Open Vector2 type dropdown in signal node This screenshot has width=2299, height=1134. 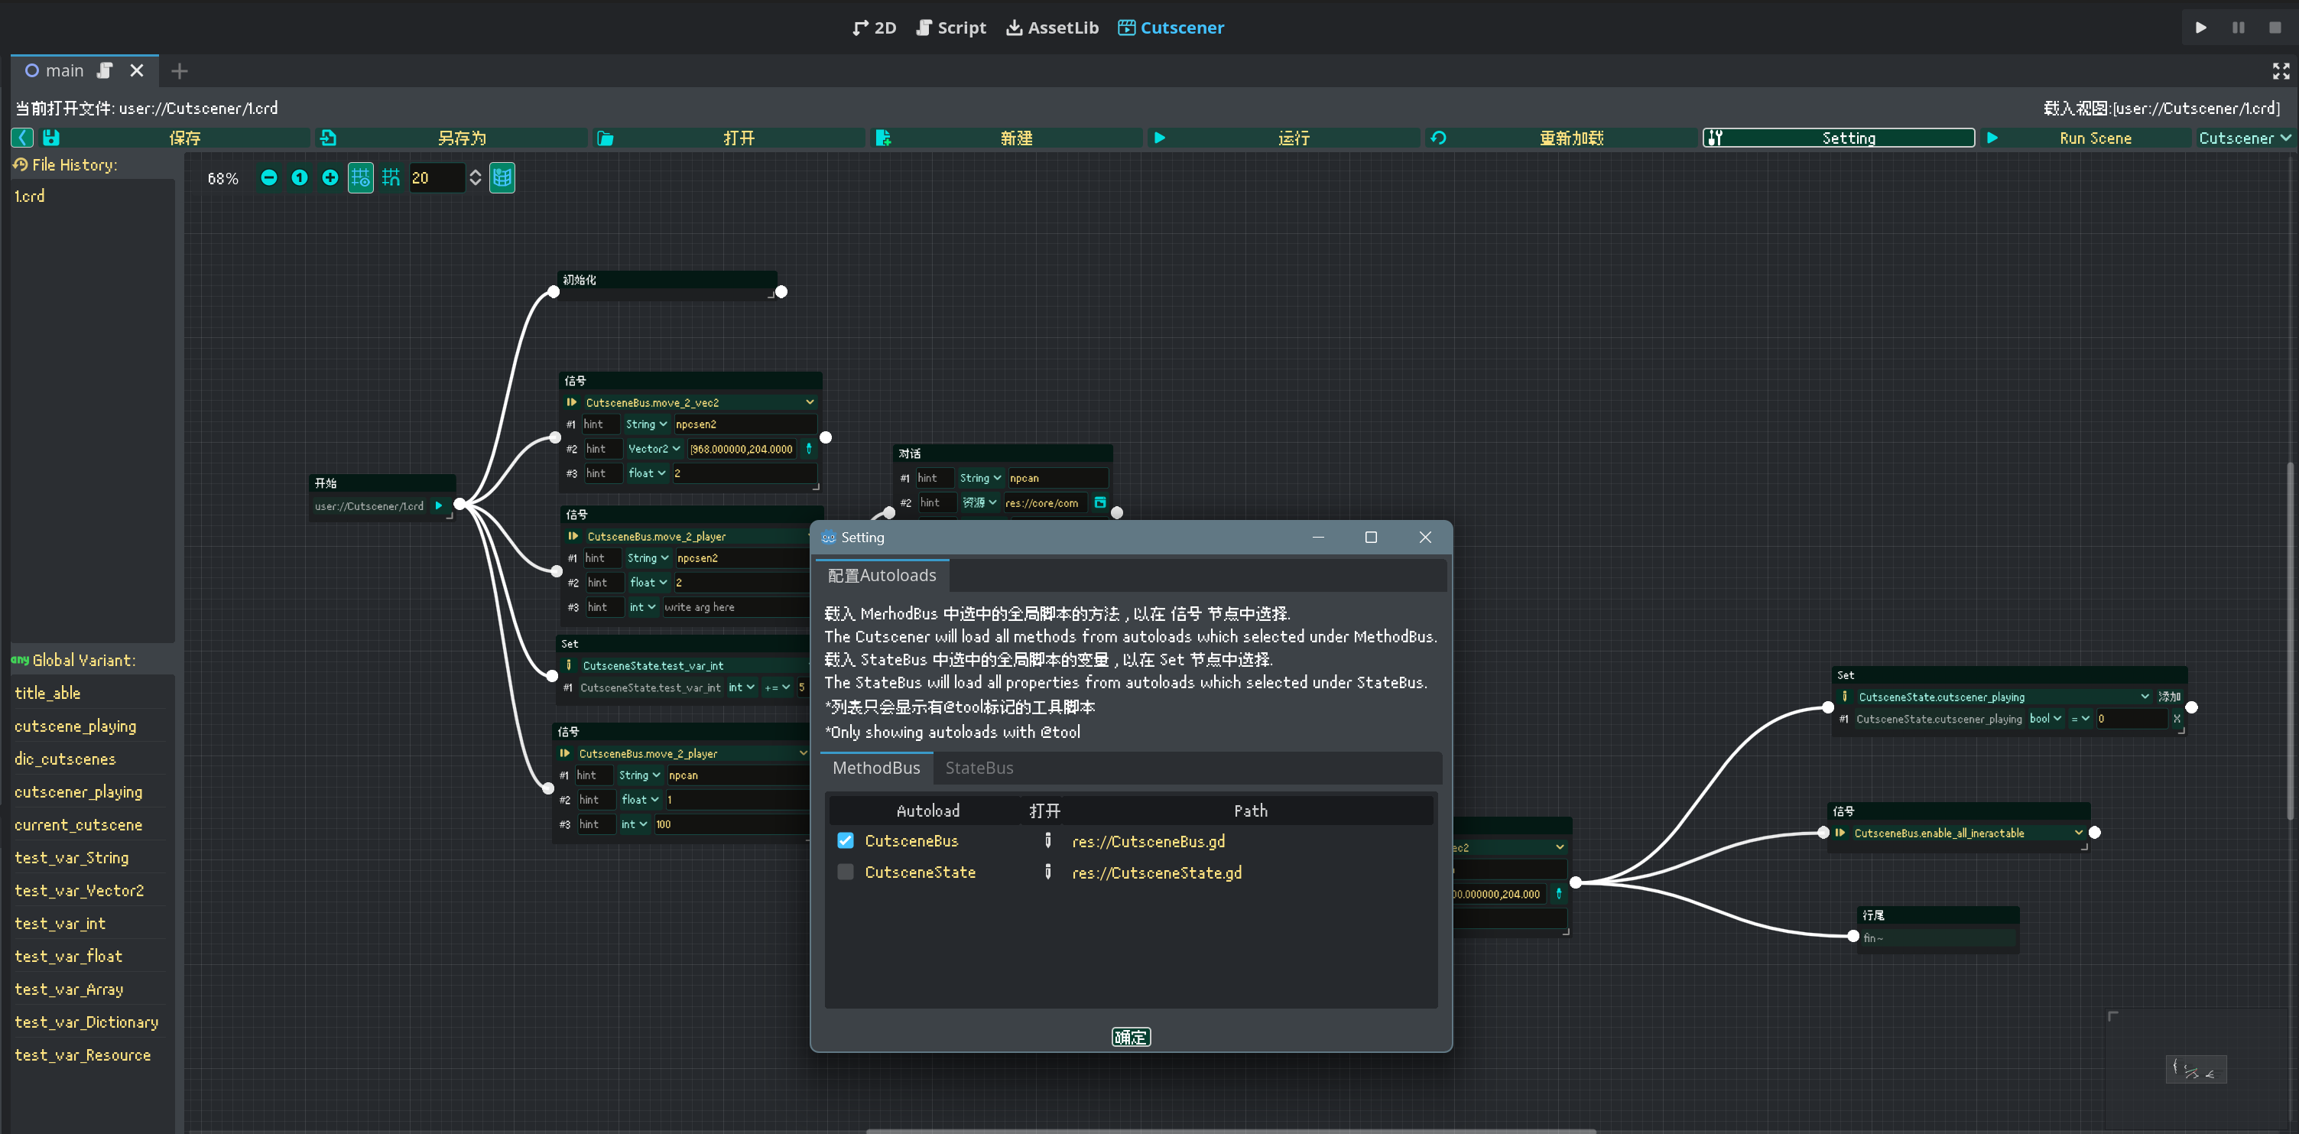[653, 449]
